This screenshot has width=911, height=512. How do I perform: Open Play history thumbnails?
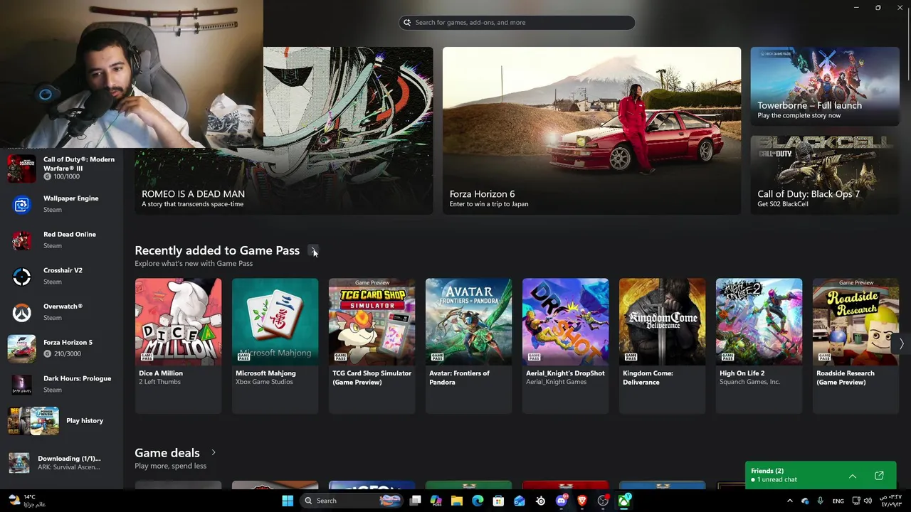click(x=33, y=421)
